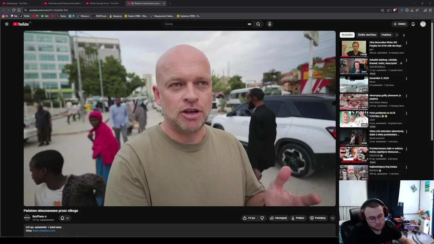This screenshot has height=244, width=434.
Task: Open Ultra Masculine White Girl thumbnail
Action: (x=354, y=48)
